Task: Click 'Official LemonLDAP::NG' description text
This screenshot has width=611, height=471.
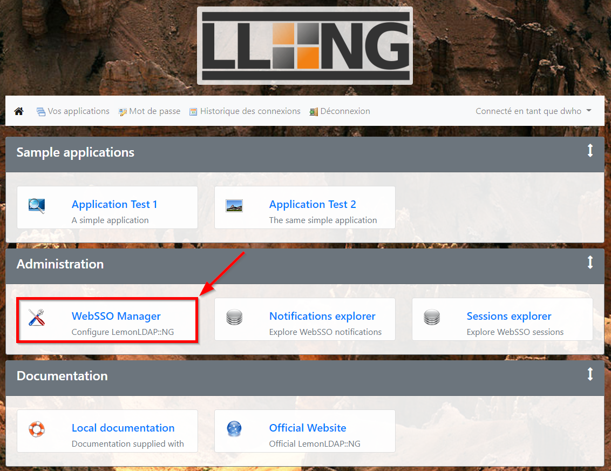Action: click(x=315, y=444)
